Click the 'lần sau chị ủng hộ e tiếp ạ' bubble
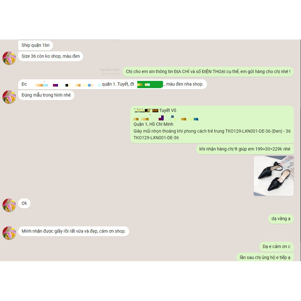Image resolution: width=301 pixels, height=301 pixels. coord(265,257)
